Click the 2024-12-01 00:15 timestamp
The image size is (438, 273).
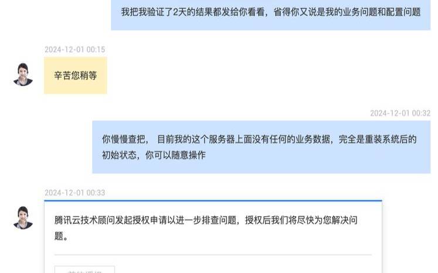[x=75, y=49]
